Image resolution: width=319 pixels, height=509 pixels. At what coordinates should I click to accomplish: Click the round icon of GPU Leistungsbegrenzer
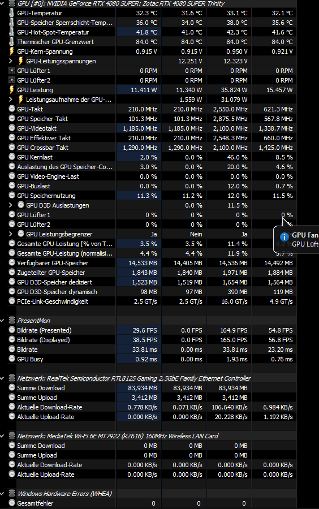21,234
